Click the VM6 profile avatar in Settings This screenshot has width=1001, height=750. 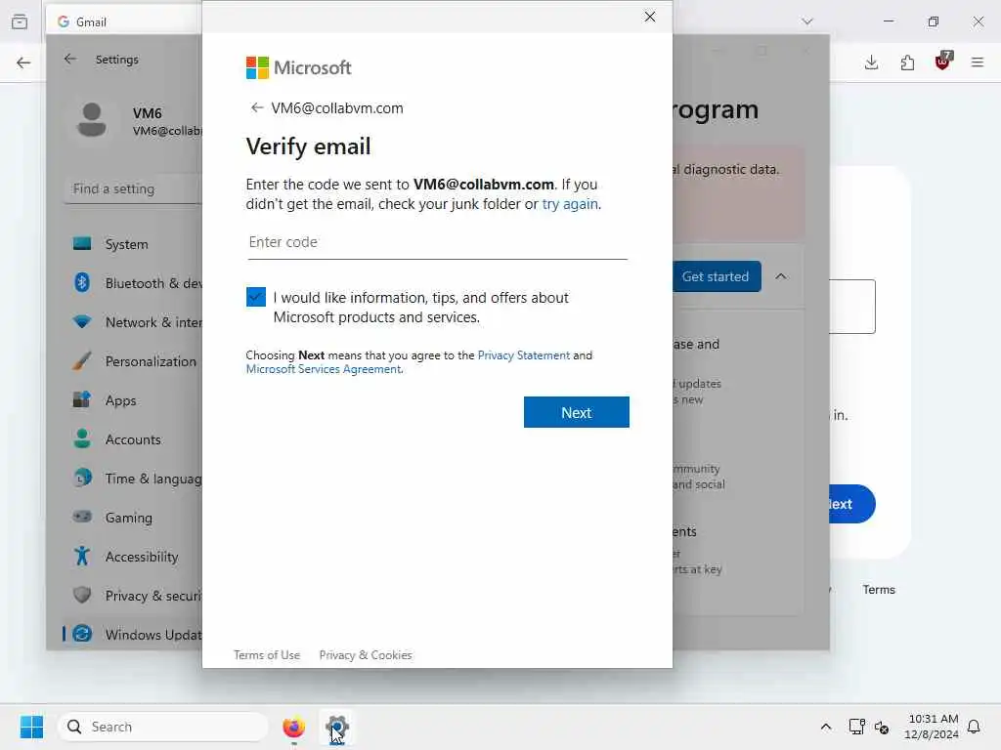coord(91,120)
